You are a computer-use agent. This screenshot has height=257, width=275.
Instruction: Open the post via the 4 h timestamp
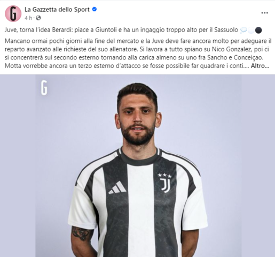(28, 18)
